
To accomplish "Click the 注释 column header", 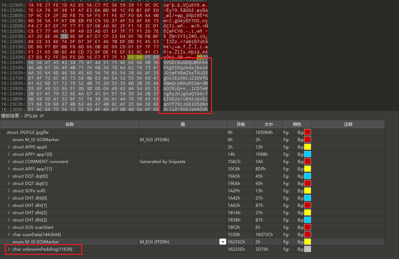I will (x=348, y=124).
